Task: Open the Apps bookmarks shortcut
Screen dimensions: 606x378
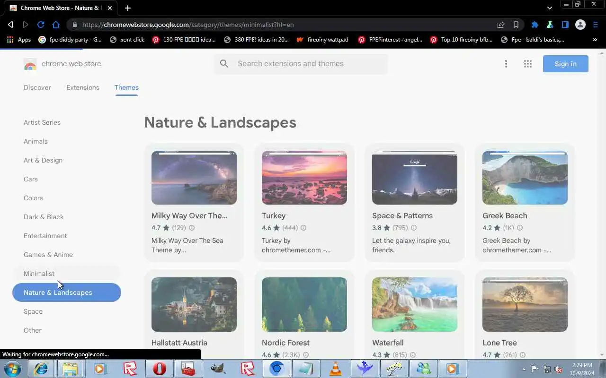Action: click(19, 40)
